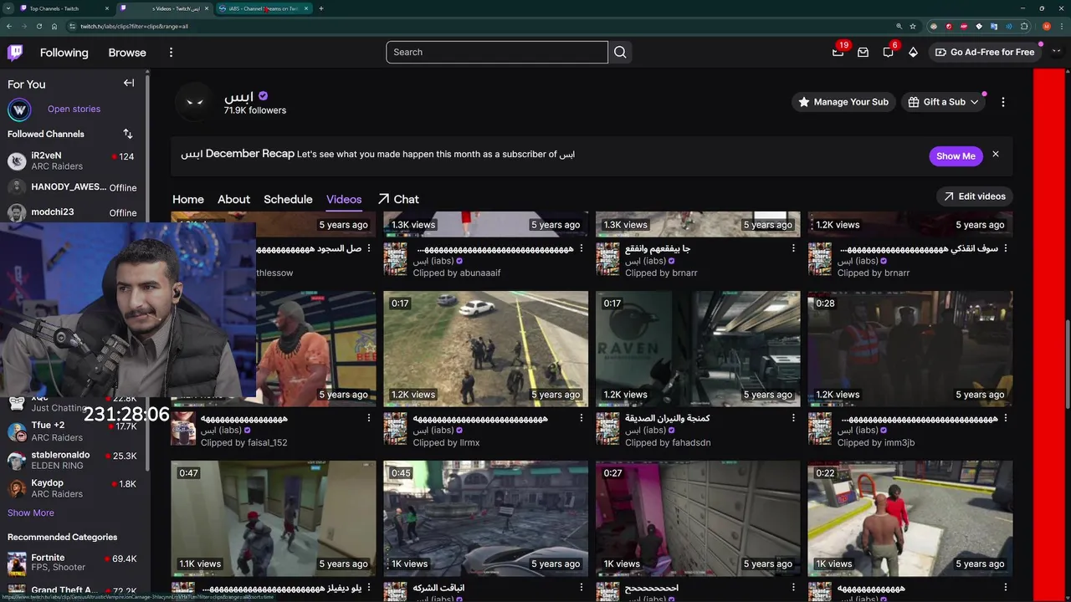Open the notifications icon with badge 6

tap(888, 52)
